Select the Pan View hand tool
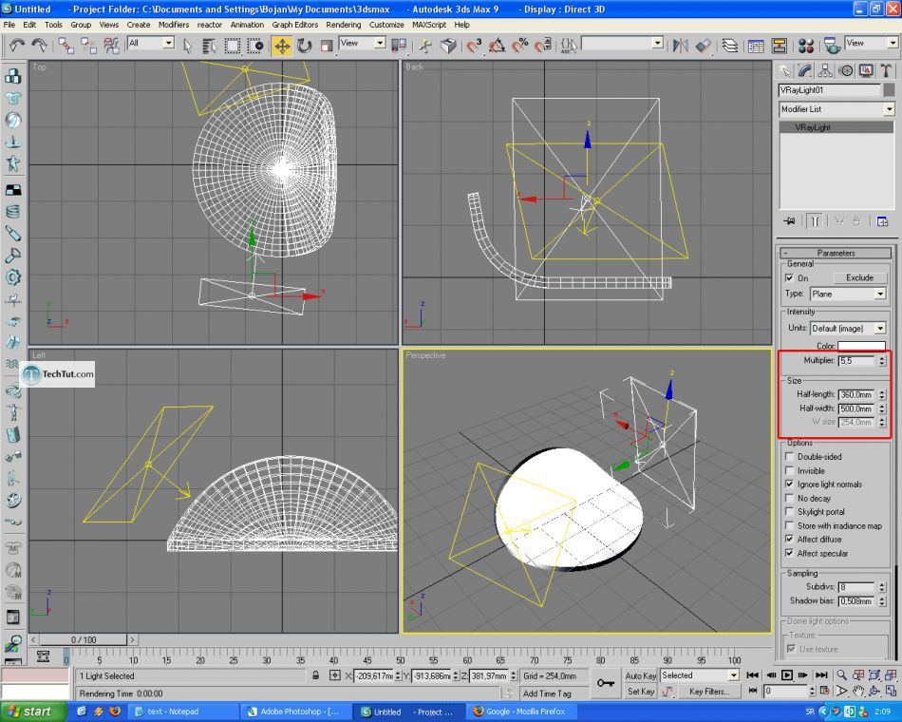Screen dimensions: 902x722 [x=858, y=691]
